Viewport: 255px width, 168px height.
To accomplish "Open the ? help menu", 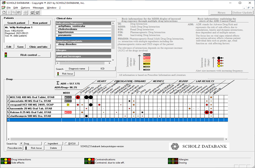I will point(60,8).
